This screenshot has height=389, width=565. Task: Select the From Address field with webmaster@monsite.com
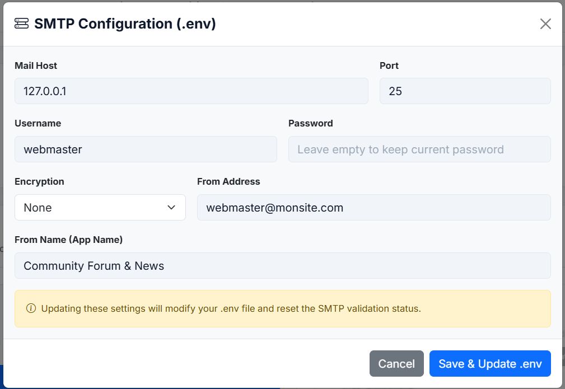click(x=373, y=207)
